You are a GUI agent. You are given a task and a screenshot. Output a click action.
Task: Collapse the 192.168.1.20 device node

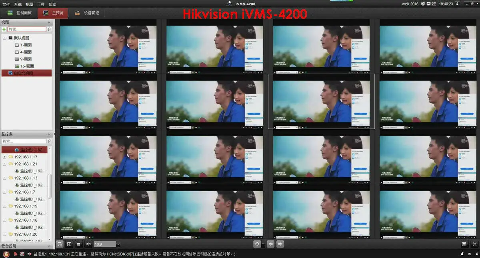tap(4, 234)
